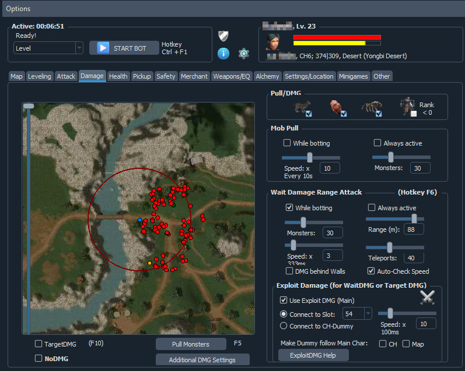Click the Teleports value field
This screenshot has height=371, width=465.
(x=414, y=258)
